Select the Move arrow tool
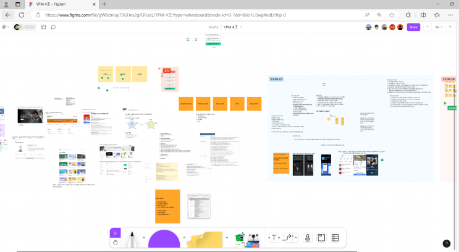 (x=116, y=233)
